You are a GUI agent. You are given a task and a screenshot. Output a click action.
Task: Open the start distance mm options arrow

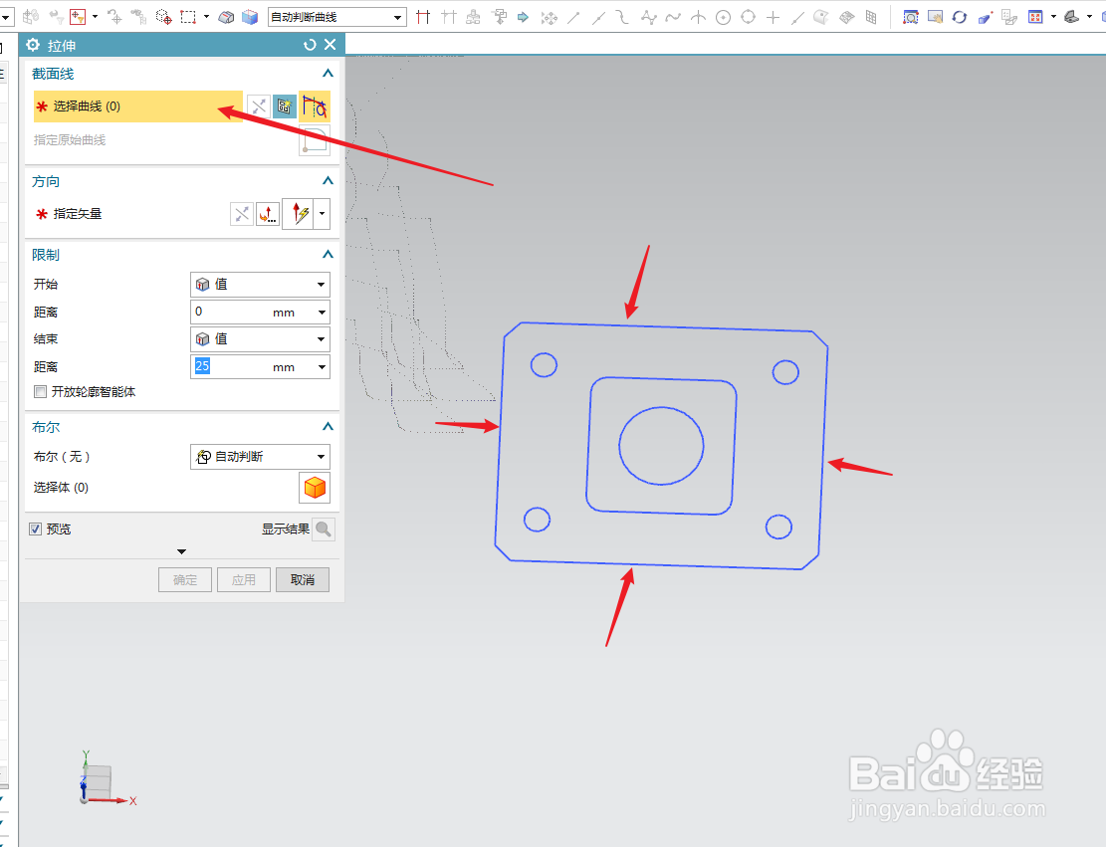coord(323,312)
